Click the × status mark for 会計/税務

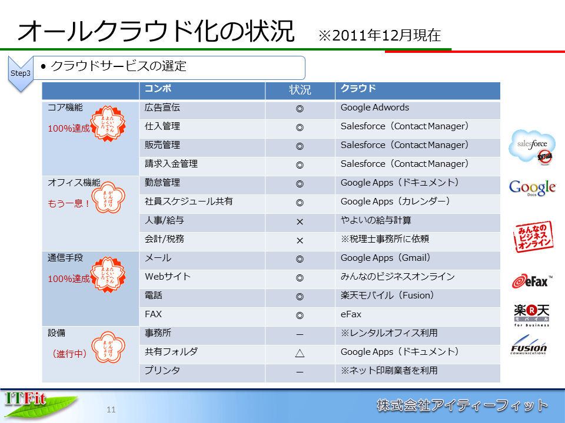click(300, 240)
